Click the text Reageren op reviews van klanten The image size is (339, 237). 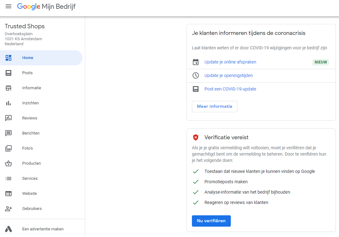tap(236, 202)
